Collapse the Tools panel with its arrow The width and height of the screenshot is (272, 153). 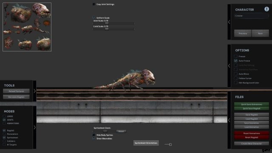[x=35, y=91]
